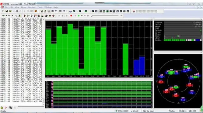This screenshot has height=113, width=203.
Task: Expand the dropdown arrow beside green play
Action: (82, 15)
